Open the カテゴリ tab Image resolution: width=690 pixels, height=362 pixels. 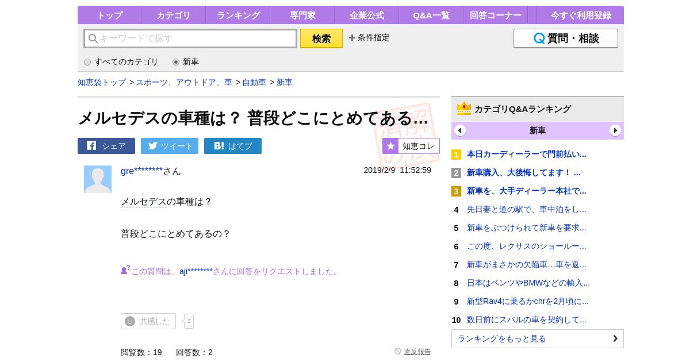click(x=173, y=15)
